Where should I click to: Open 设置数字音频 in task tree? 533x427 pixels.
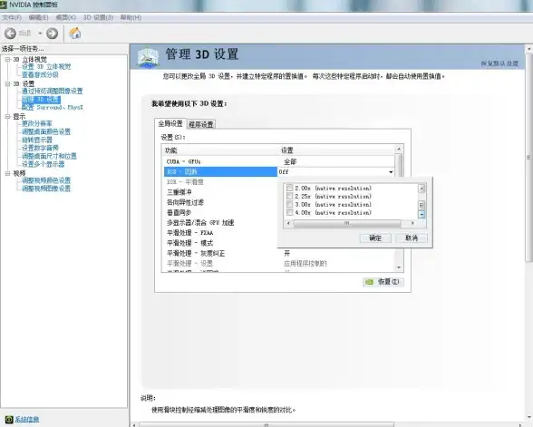(x=40, y=148)
